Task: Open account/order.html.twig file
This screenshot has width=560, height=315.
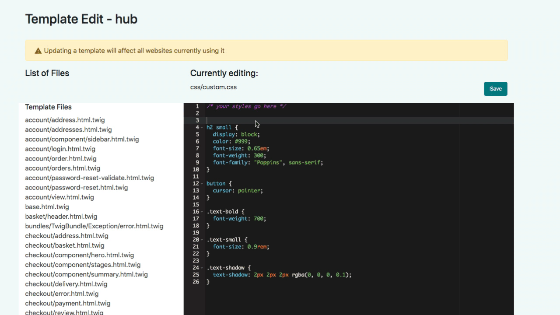Action: point(61,158)
